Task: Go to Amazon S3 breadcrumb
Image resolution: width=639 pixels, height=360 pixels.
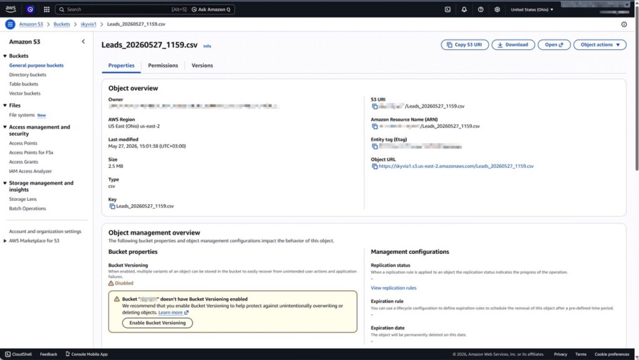Action: pos(31,24)
